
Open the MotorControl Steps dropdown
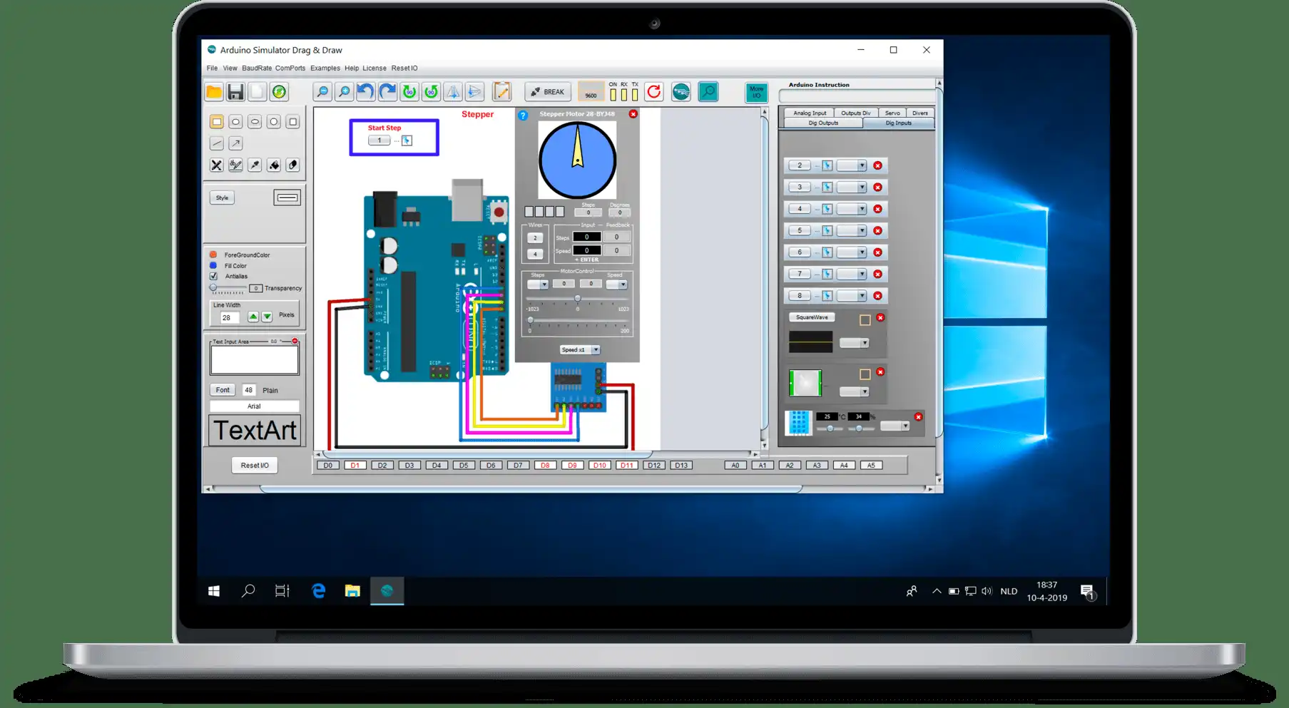coord(538,284)
